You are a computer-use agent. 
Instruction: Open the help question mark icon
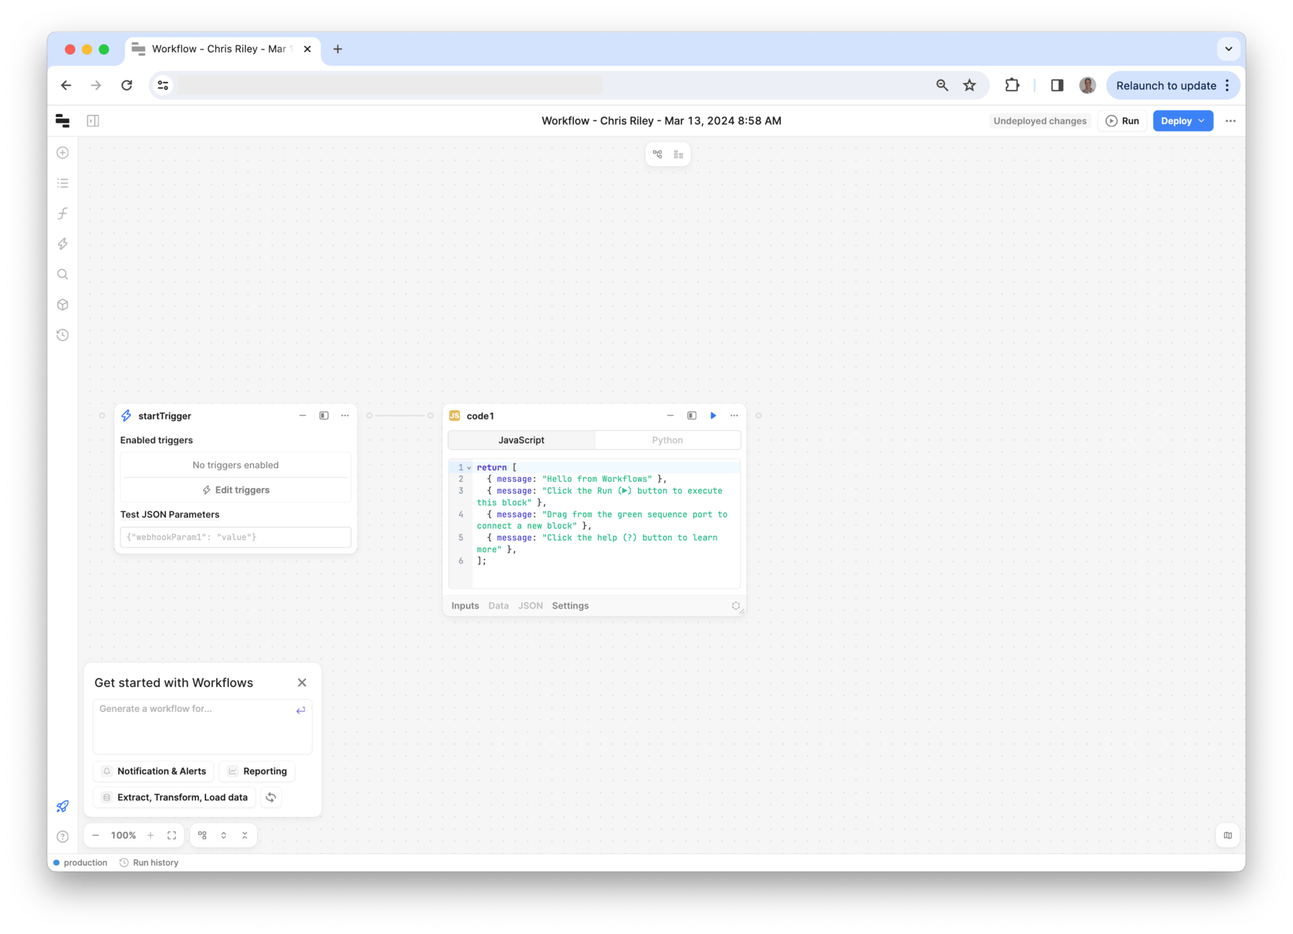63,836
